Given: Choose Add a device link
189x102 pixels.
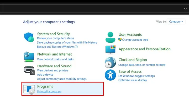Looking at the screenshot, I should [x=45, y=75].
